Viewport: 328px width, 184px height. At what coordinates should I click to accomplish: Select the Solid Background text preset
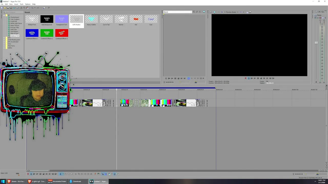pos(47,20)
